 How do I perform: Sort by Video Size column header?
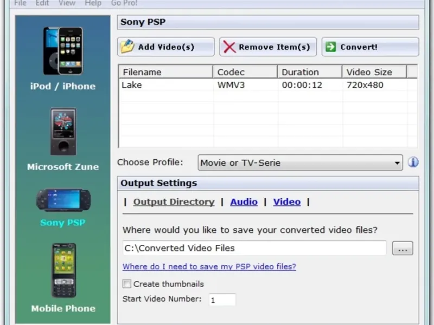pyautogui.click(x=374, y=72)
